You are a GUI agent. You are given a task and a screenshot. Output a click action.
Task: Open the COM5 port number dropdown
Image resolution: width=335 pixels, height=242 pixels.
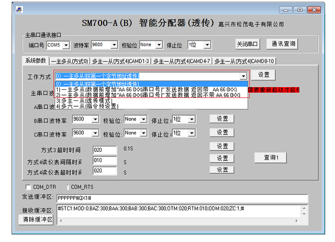66,45
